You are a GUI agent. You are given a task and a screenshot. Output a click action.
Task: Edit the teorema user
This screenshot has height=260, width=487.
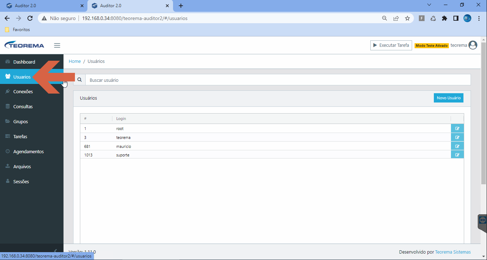457,137
